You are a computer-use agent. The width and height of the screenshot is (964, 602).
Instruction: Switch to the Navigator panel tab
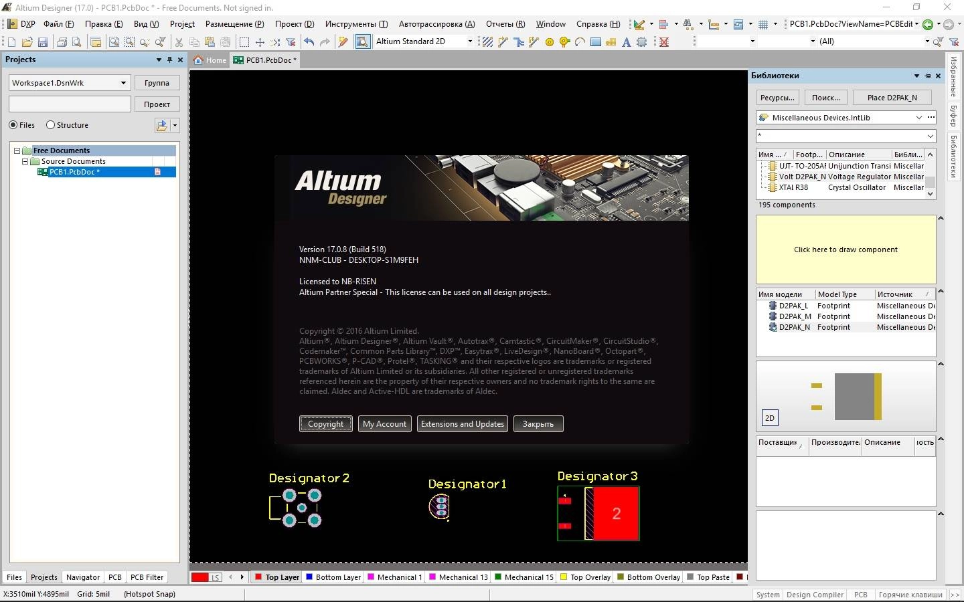click(x=83, y=577)
